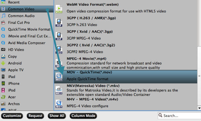Image resolution: width=201 pixels, height=121 pixels.
Task: Click 'Apple QuickTime format' description
Action: tap(87, 79)
